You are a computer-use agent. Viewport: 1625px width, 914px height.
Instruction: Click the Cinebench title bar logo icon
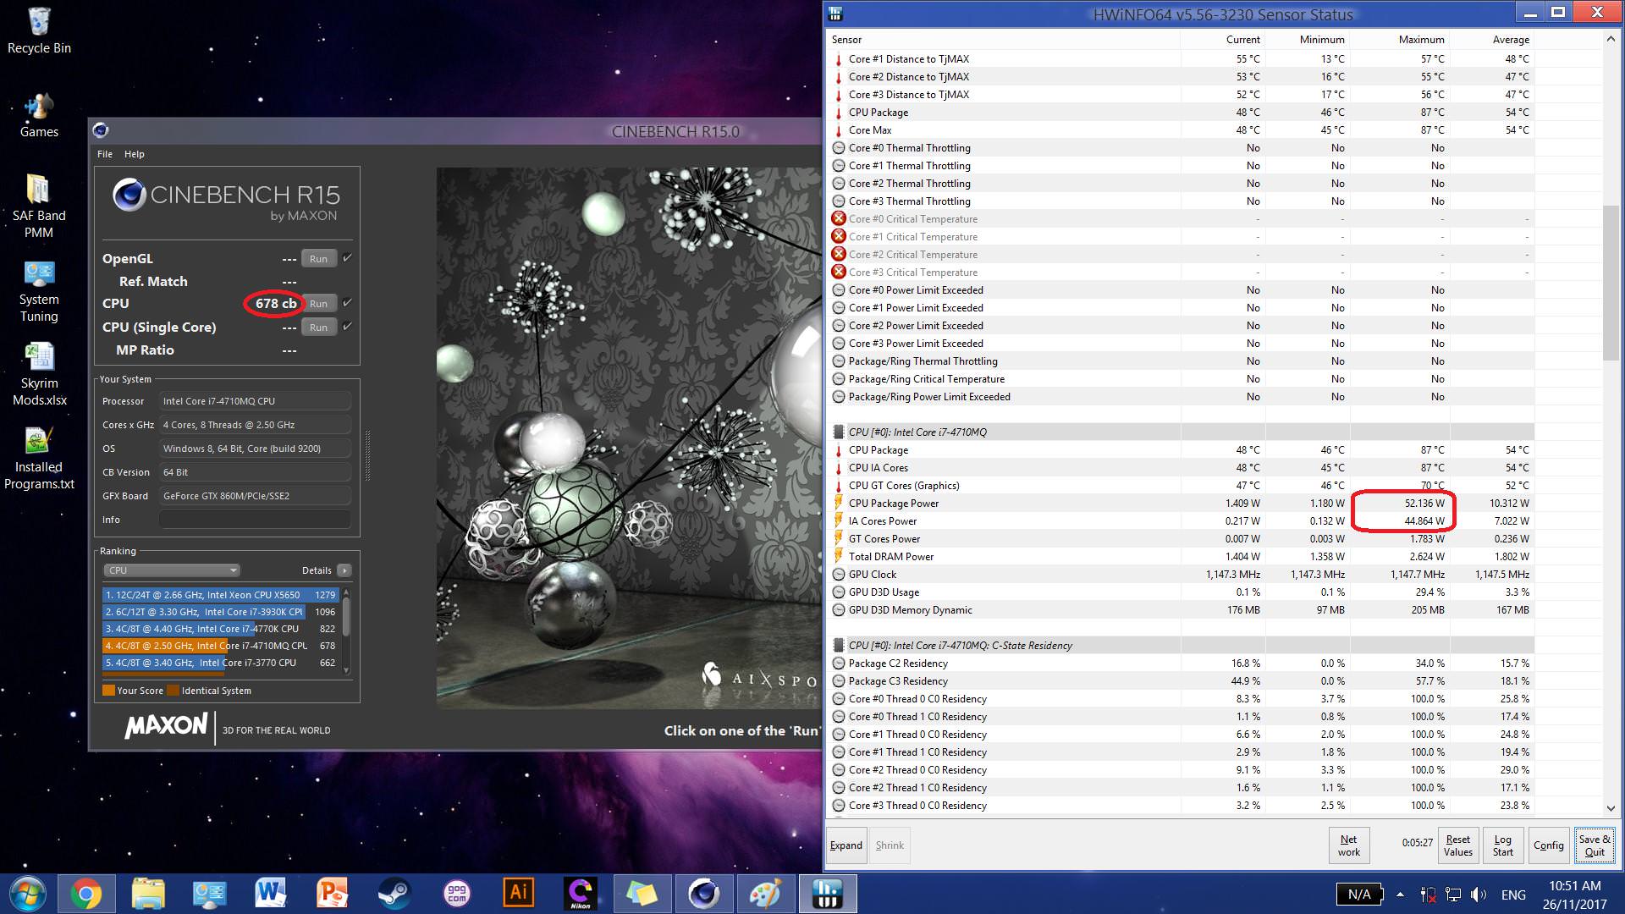(101, 130)
